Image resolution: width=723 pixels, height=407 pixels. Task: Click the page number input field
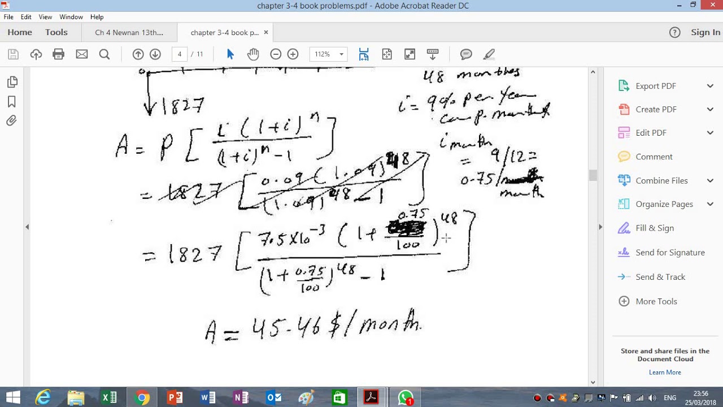point(180,54)
